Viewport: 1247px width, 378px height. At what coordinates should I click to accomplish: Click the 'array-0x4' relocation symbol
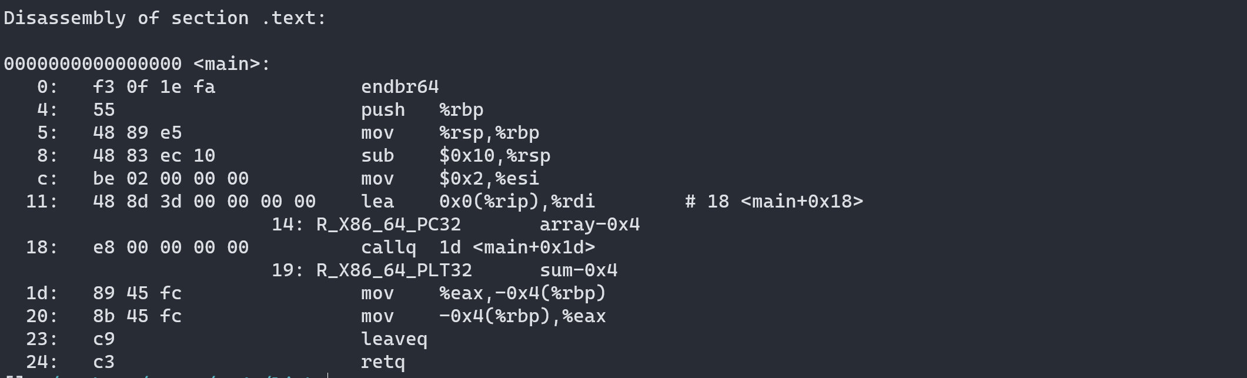point(590,225)
